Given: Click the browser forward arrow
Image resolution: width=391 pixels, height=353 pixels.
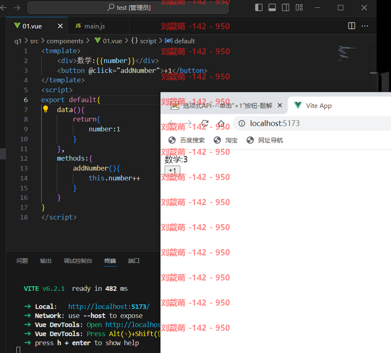Looking at the screenshot, I should point(188,123).
